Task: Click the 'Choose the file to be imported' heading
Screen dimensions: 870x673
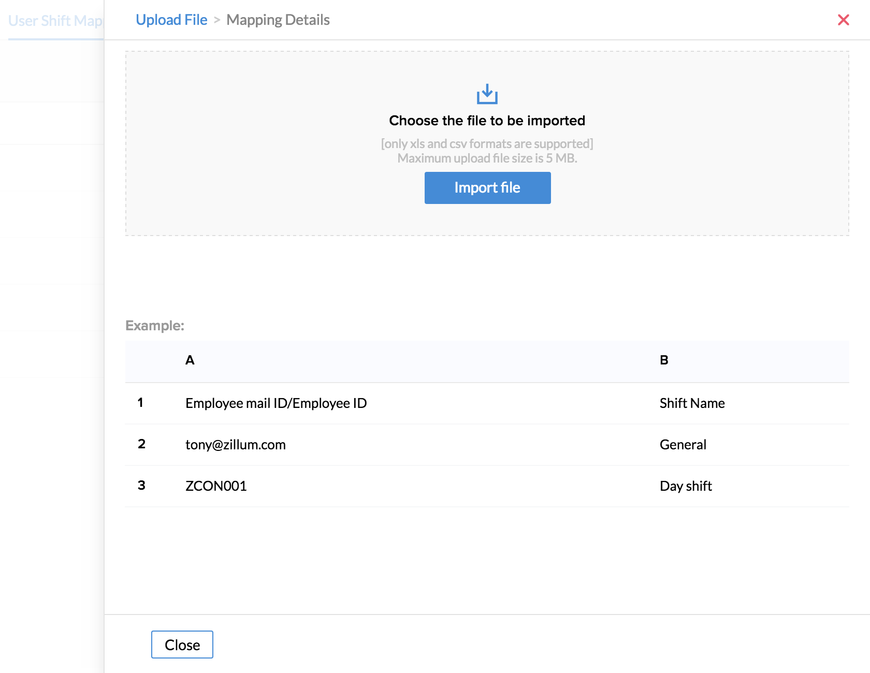Action: [487, 121]
